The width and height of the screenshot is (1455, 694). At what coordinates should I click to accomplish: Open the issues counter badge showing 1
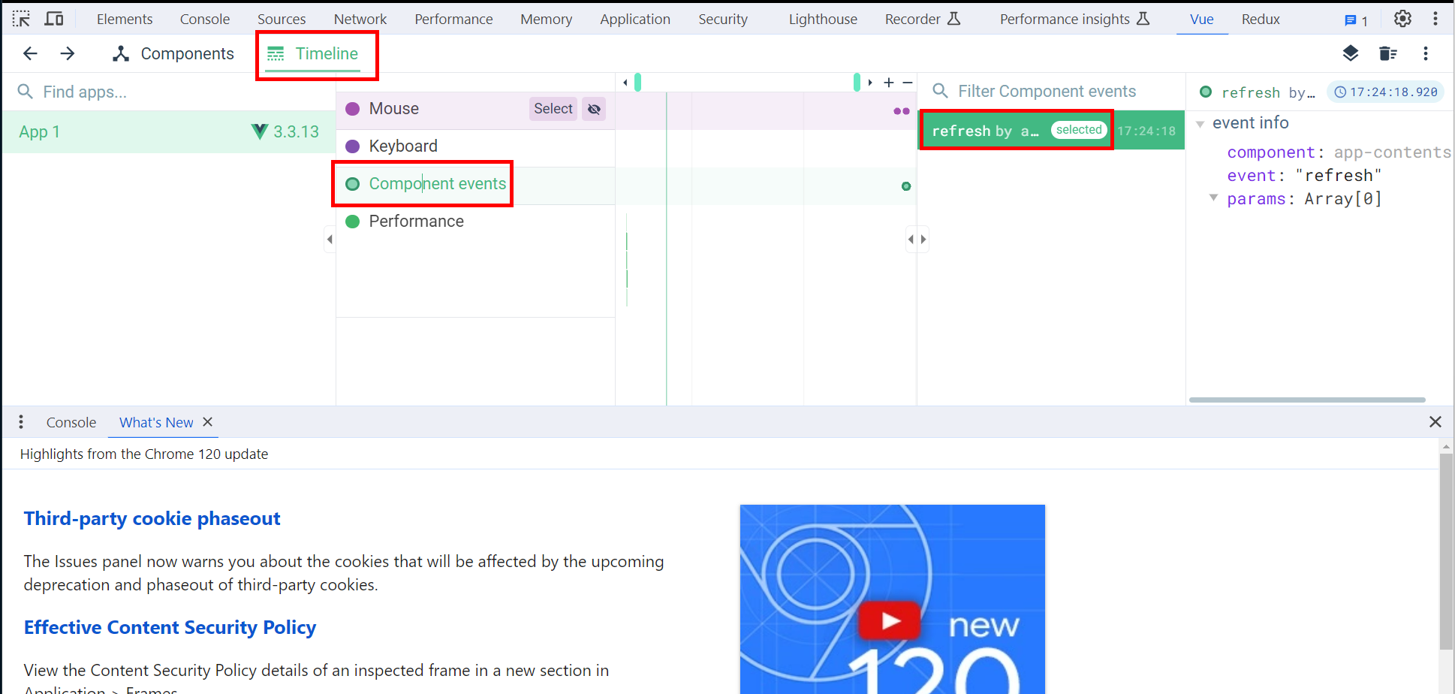1356,20
